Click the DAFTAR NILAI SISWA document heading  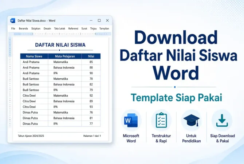point(60,45)
